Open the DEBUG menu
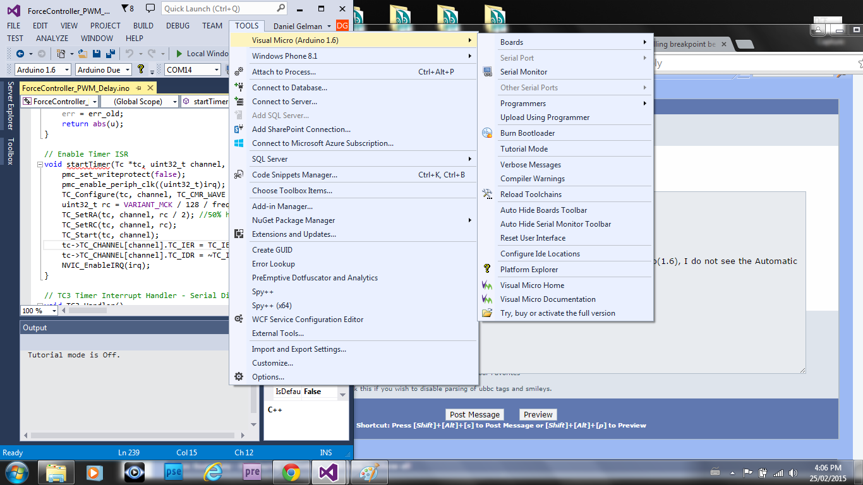The width and height of the screenshot is (863, 485). 178,26
